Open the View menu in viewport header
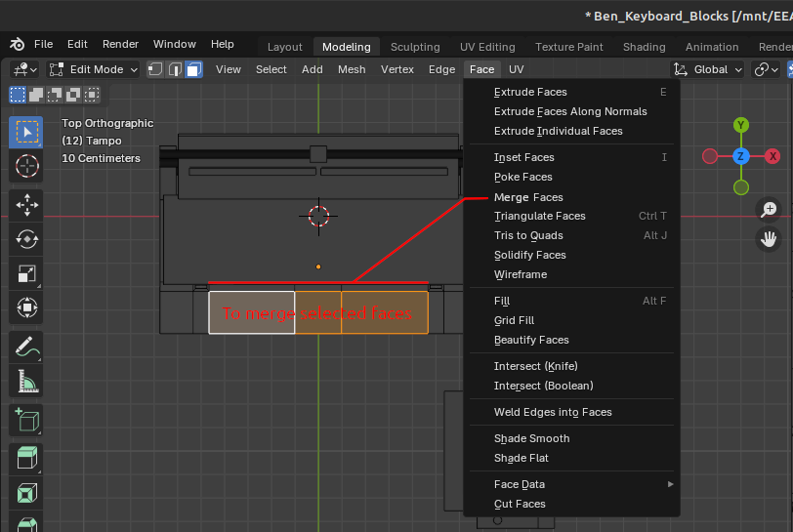Image resolution: width=793 pixels, height=532 pixels. (229, 69)
